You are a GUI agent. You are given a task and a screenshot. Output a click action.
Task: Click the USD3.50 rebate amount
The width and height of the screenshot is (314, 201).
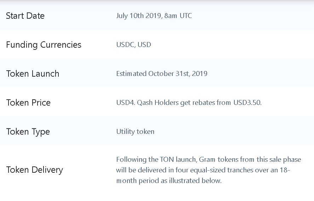(247, 103)
